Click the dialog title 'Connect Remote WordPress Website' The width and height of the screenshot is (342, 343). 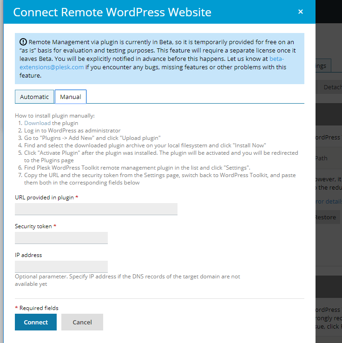pos(112,12)
